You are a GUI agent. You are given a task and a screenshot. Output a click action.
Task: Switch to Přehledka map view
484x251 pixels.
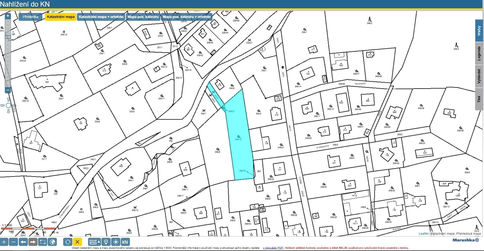pos(30,17)
